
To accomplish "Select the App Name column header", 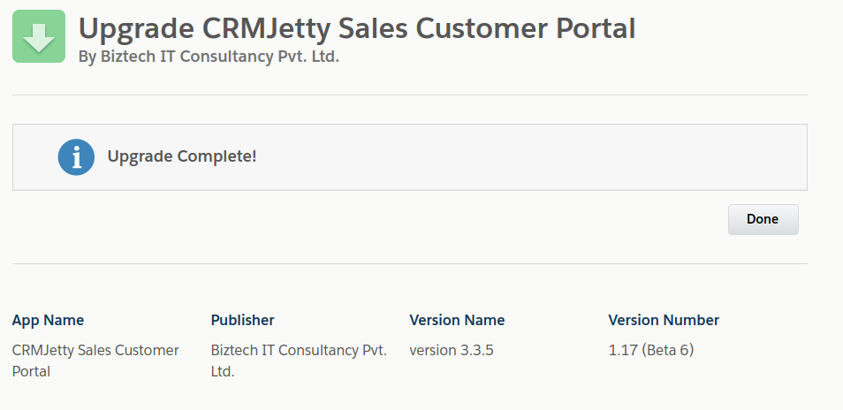I will [48, 320].
